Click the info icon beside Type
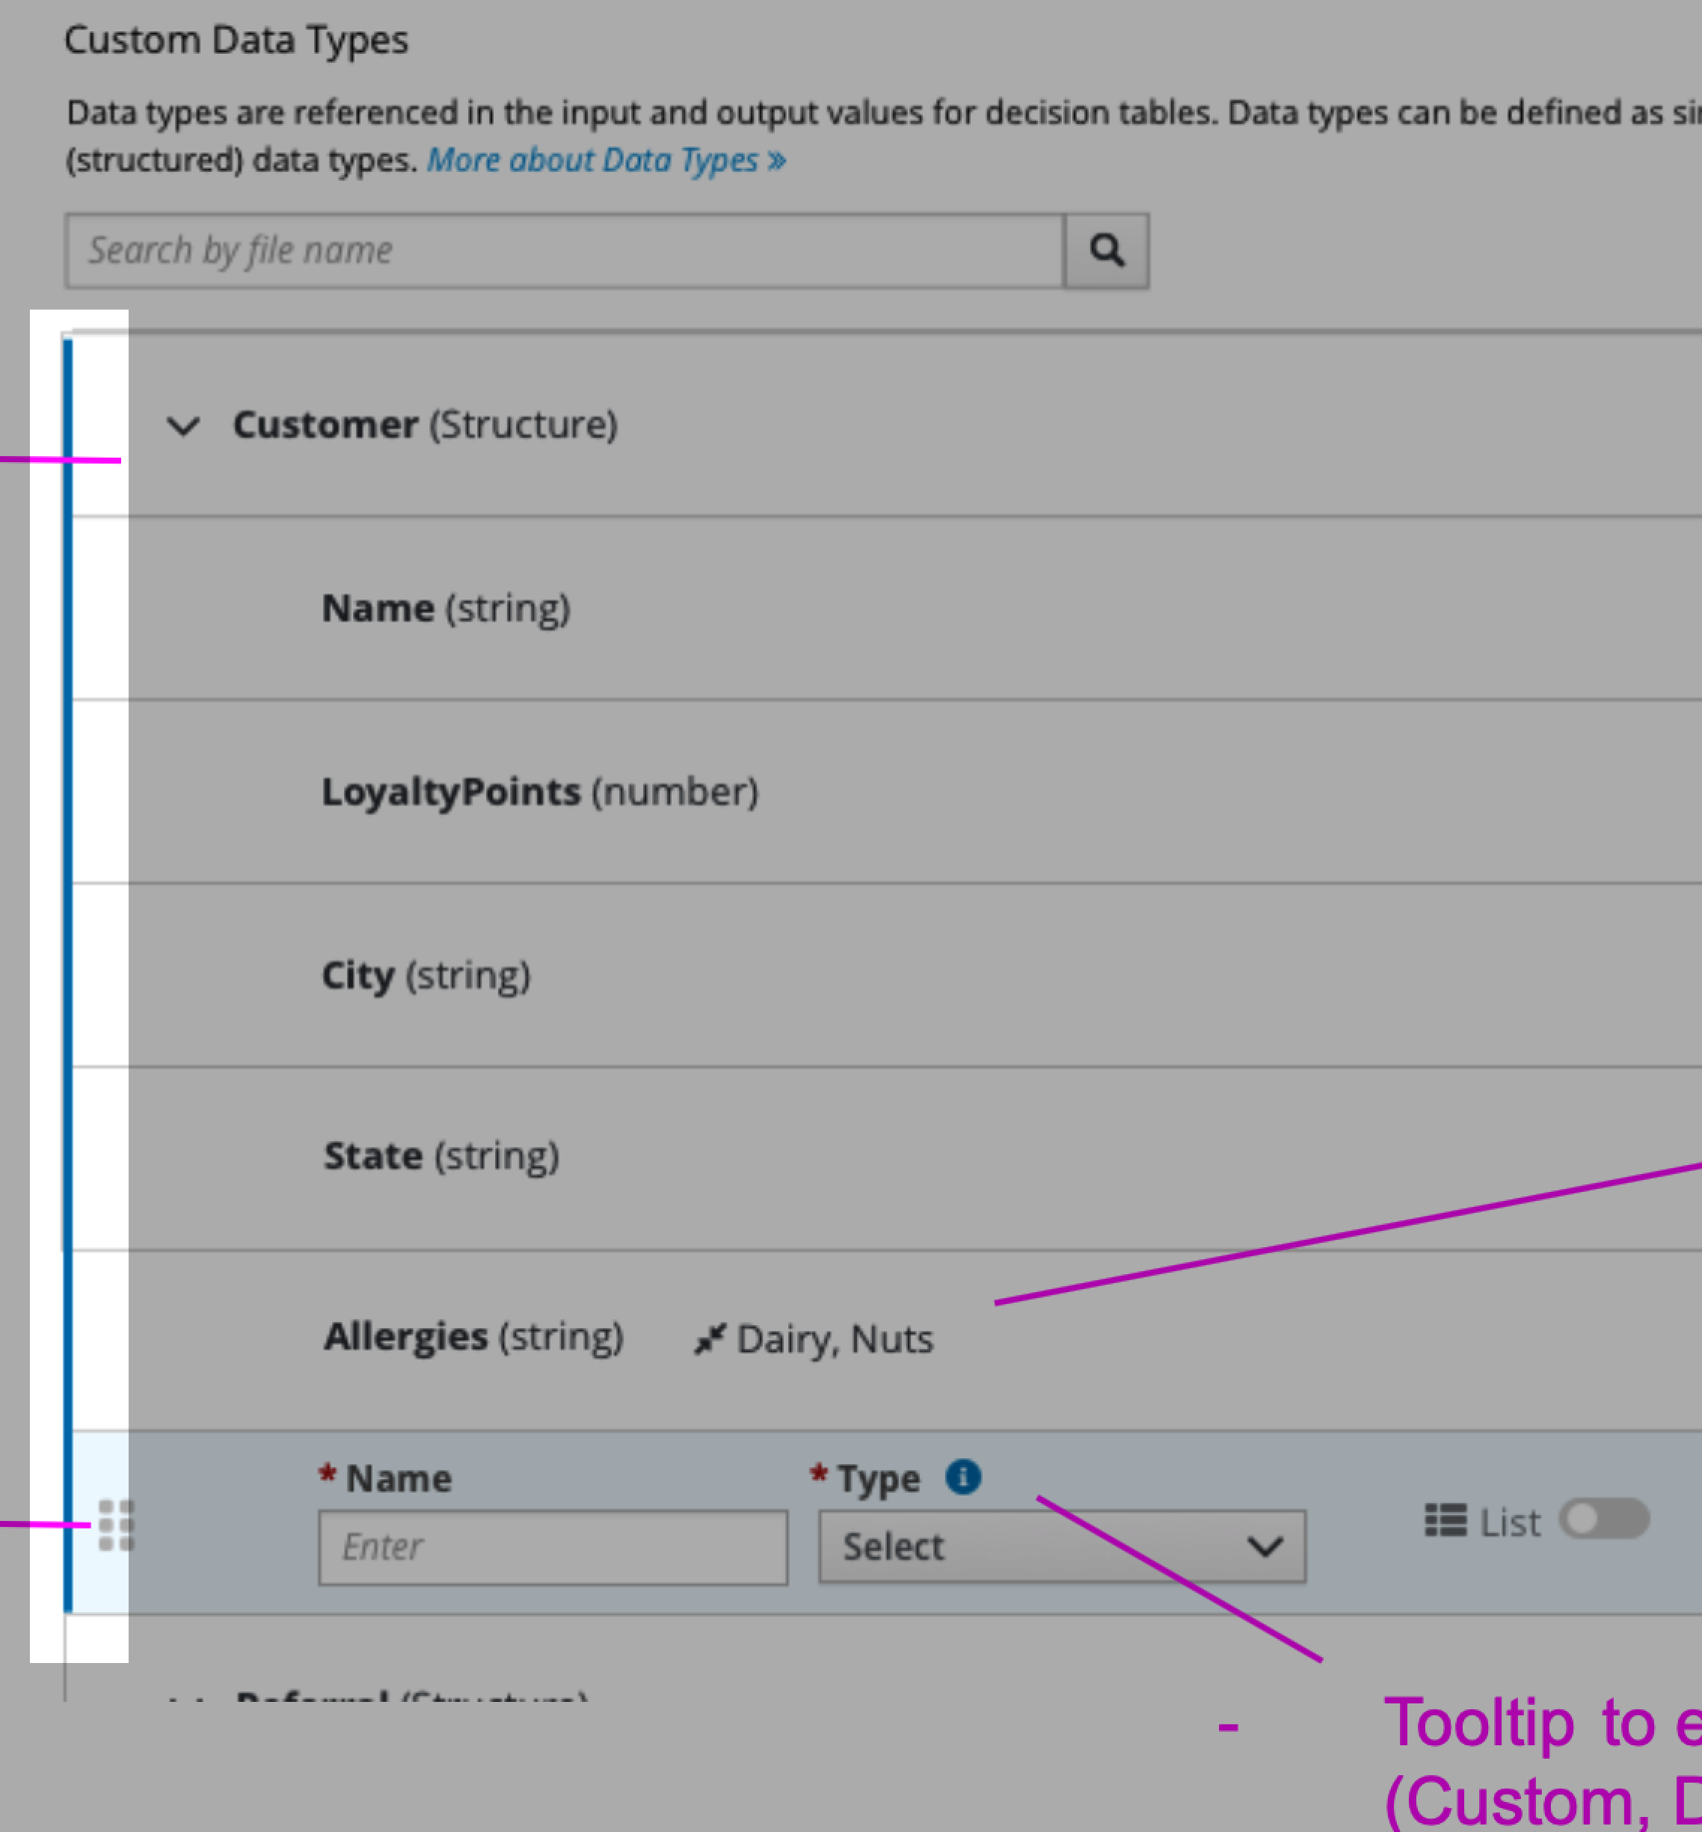 pos(962,1477)
